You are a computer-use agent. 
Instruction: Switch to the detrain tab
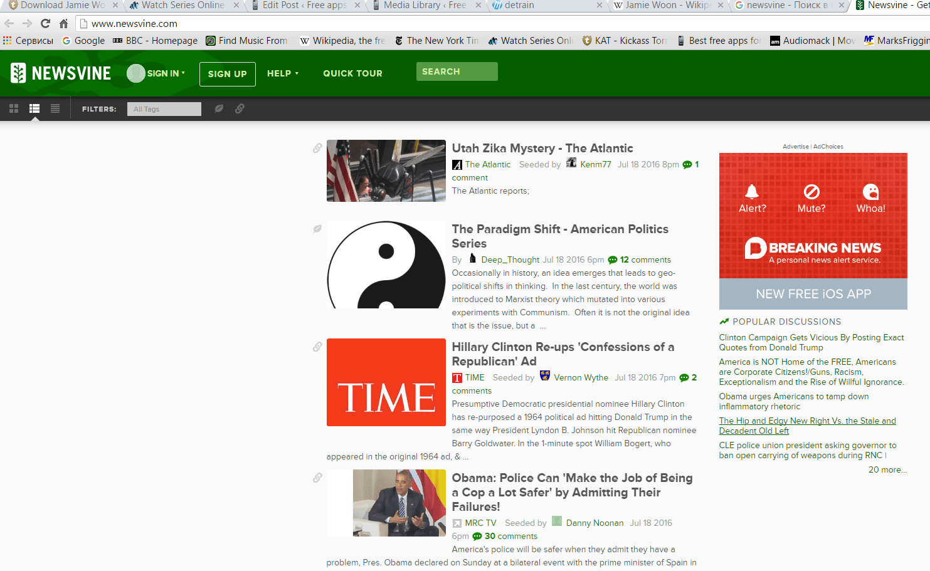(544, 6)
